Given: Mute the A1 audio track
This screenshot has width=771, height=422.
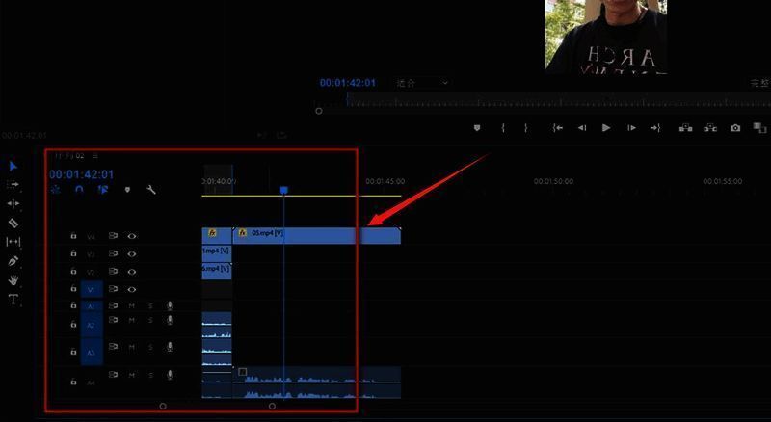Looking at the screenshot, I should coord(132,306).
